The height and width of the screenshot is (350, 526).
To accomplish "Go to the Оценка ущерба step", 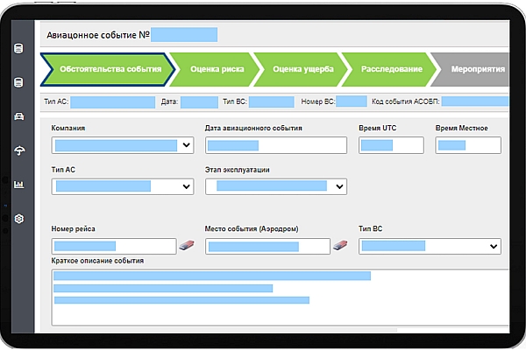I will 297,68.
